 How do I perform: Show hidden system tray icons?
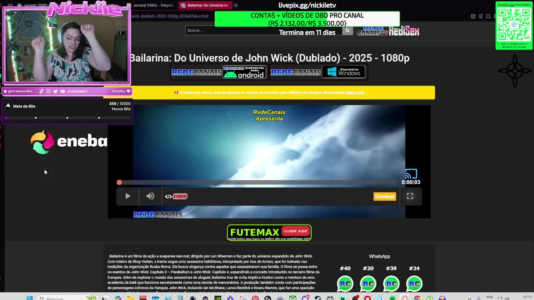[469, 298]
